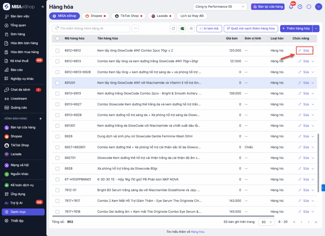Screen dimensions: 325x236
Task: Go to previous page arrow
Action: (x=302, y=222)
